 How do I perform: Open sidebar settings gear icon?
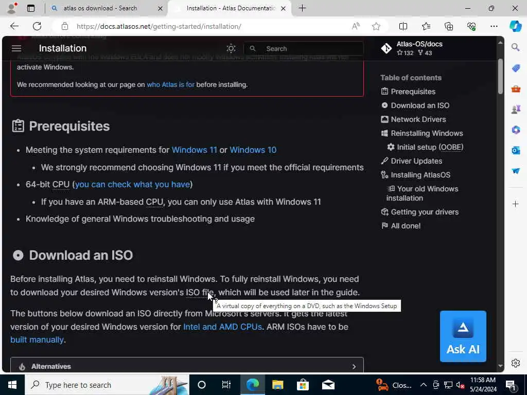coord(516,363)
